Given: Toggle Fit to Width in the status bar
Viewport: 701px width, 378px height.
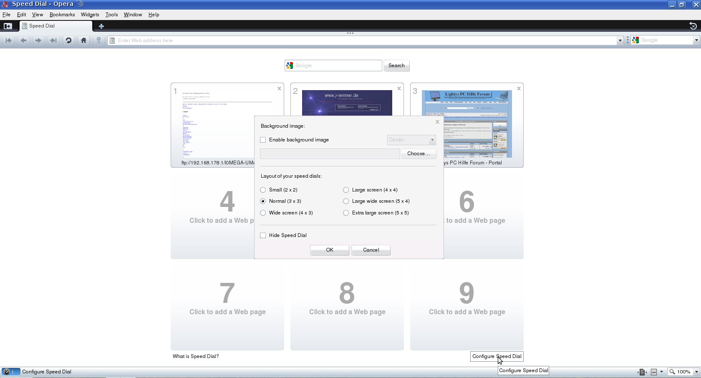Looking at the screenshot, I should [x=642, y=372].
